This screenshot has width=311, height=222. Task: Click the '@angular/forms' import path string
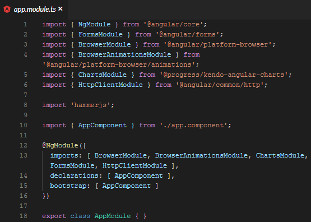coord(187,35)
